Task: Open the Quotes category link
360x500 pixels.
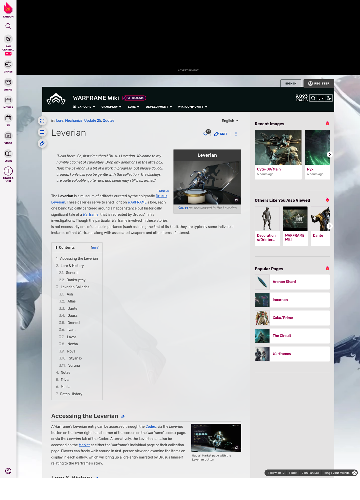Action: (108, 120)
